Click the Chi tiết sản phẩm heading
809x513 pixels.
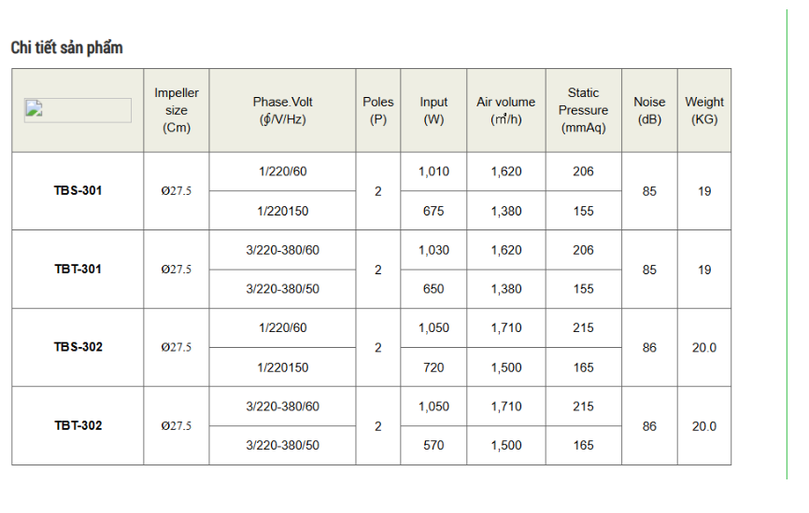point(66,48)
